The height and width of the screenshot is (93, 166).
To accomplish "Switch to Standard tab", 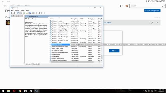I will point(36,64).
